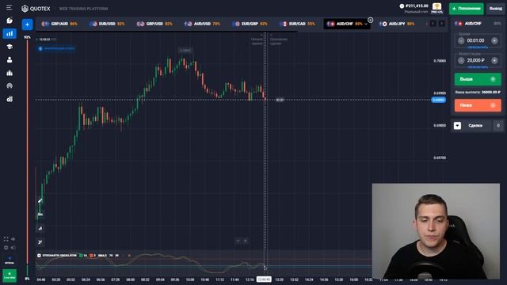Show next asset tabs with right arrow
The height and width of the screenshot is (285, 507).
tap(441, 24)
